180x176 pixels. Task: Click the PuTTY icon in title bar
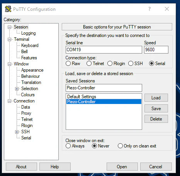click(8, 9)
